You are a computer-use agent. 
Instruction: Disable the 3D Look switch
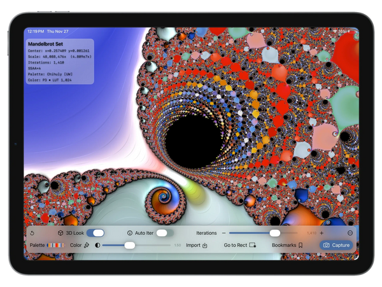(x=95, y=234)
